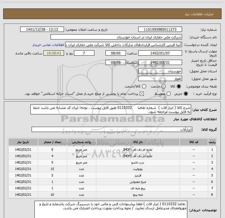Choose the متوسط purchase type radio
This screenshot has height=218, width=225.
click(x=169, y=94)
